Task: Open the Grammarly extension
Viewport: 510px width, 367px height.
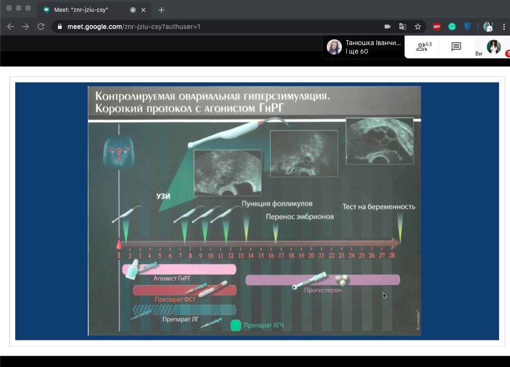Action: point(452,27)
